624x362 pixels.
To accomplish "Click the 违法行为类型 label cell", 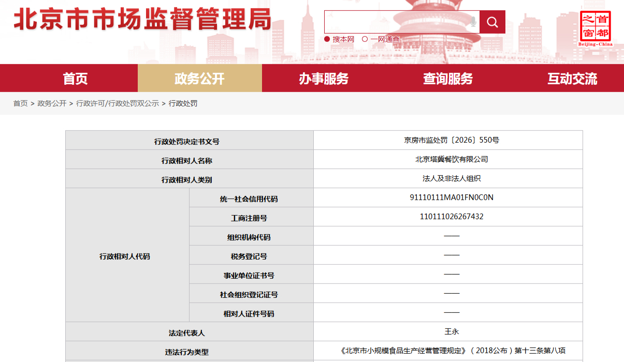I will (190, 351).
